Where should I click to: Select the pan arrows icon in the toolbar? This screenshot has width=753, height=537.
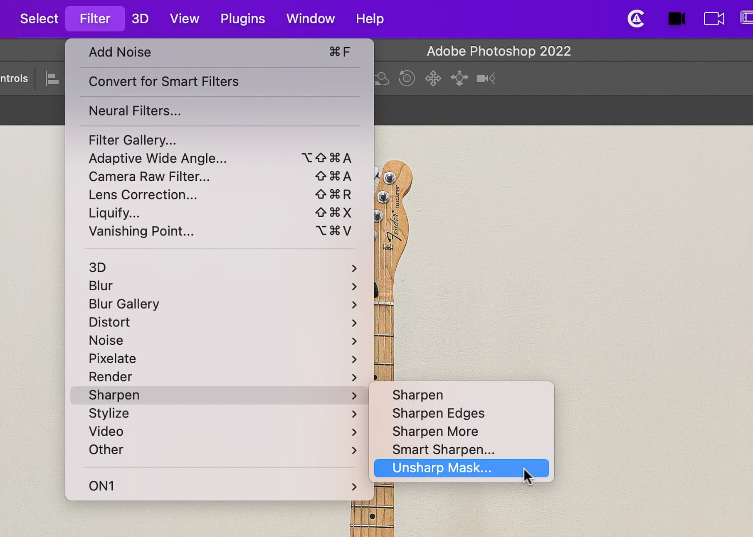click(x=433, y=78)
